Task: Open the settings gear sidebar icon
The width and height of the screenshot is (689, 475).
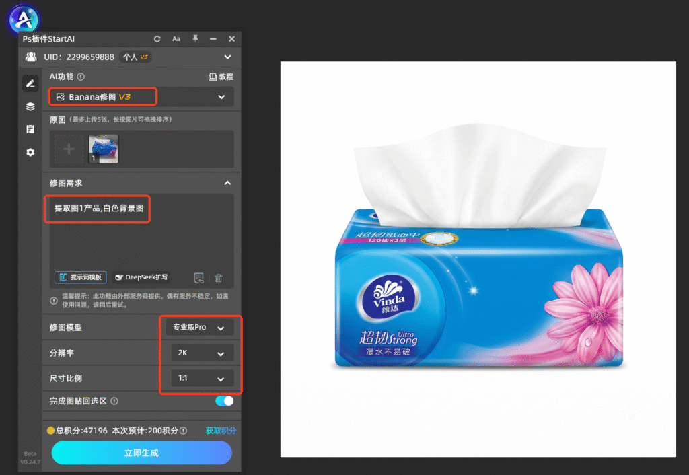Action: pos(30,152)
